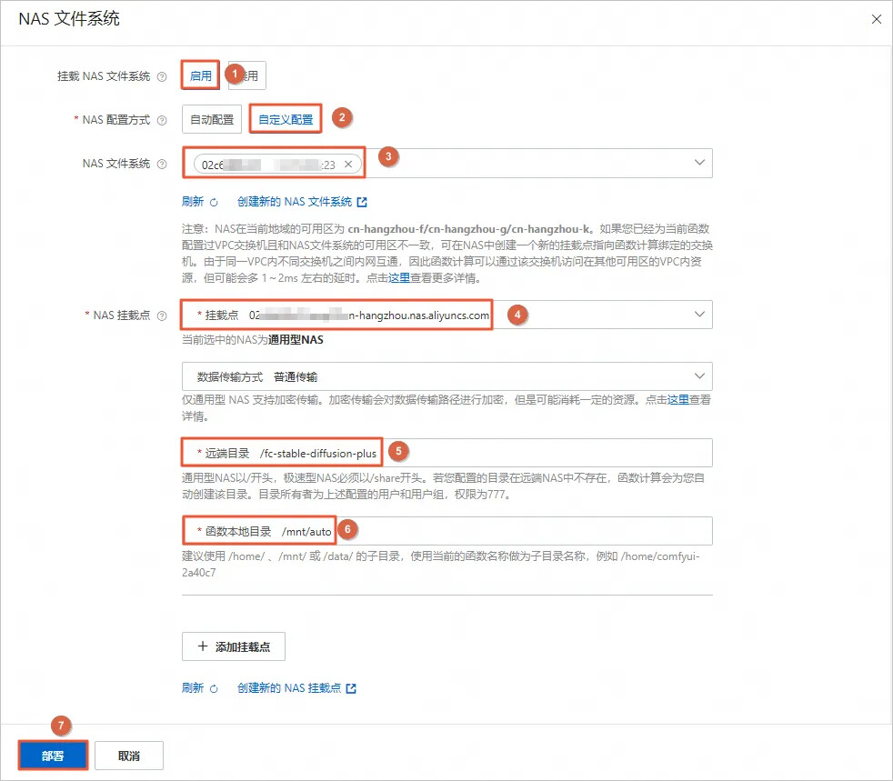Click the 函数本地目录 input field
This screenshot has height=781, width=893.
(447, 531)
